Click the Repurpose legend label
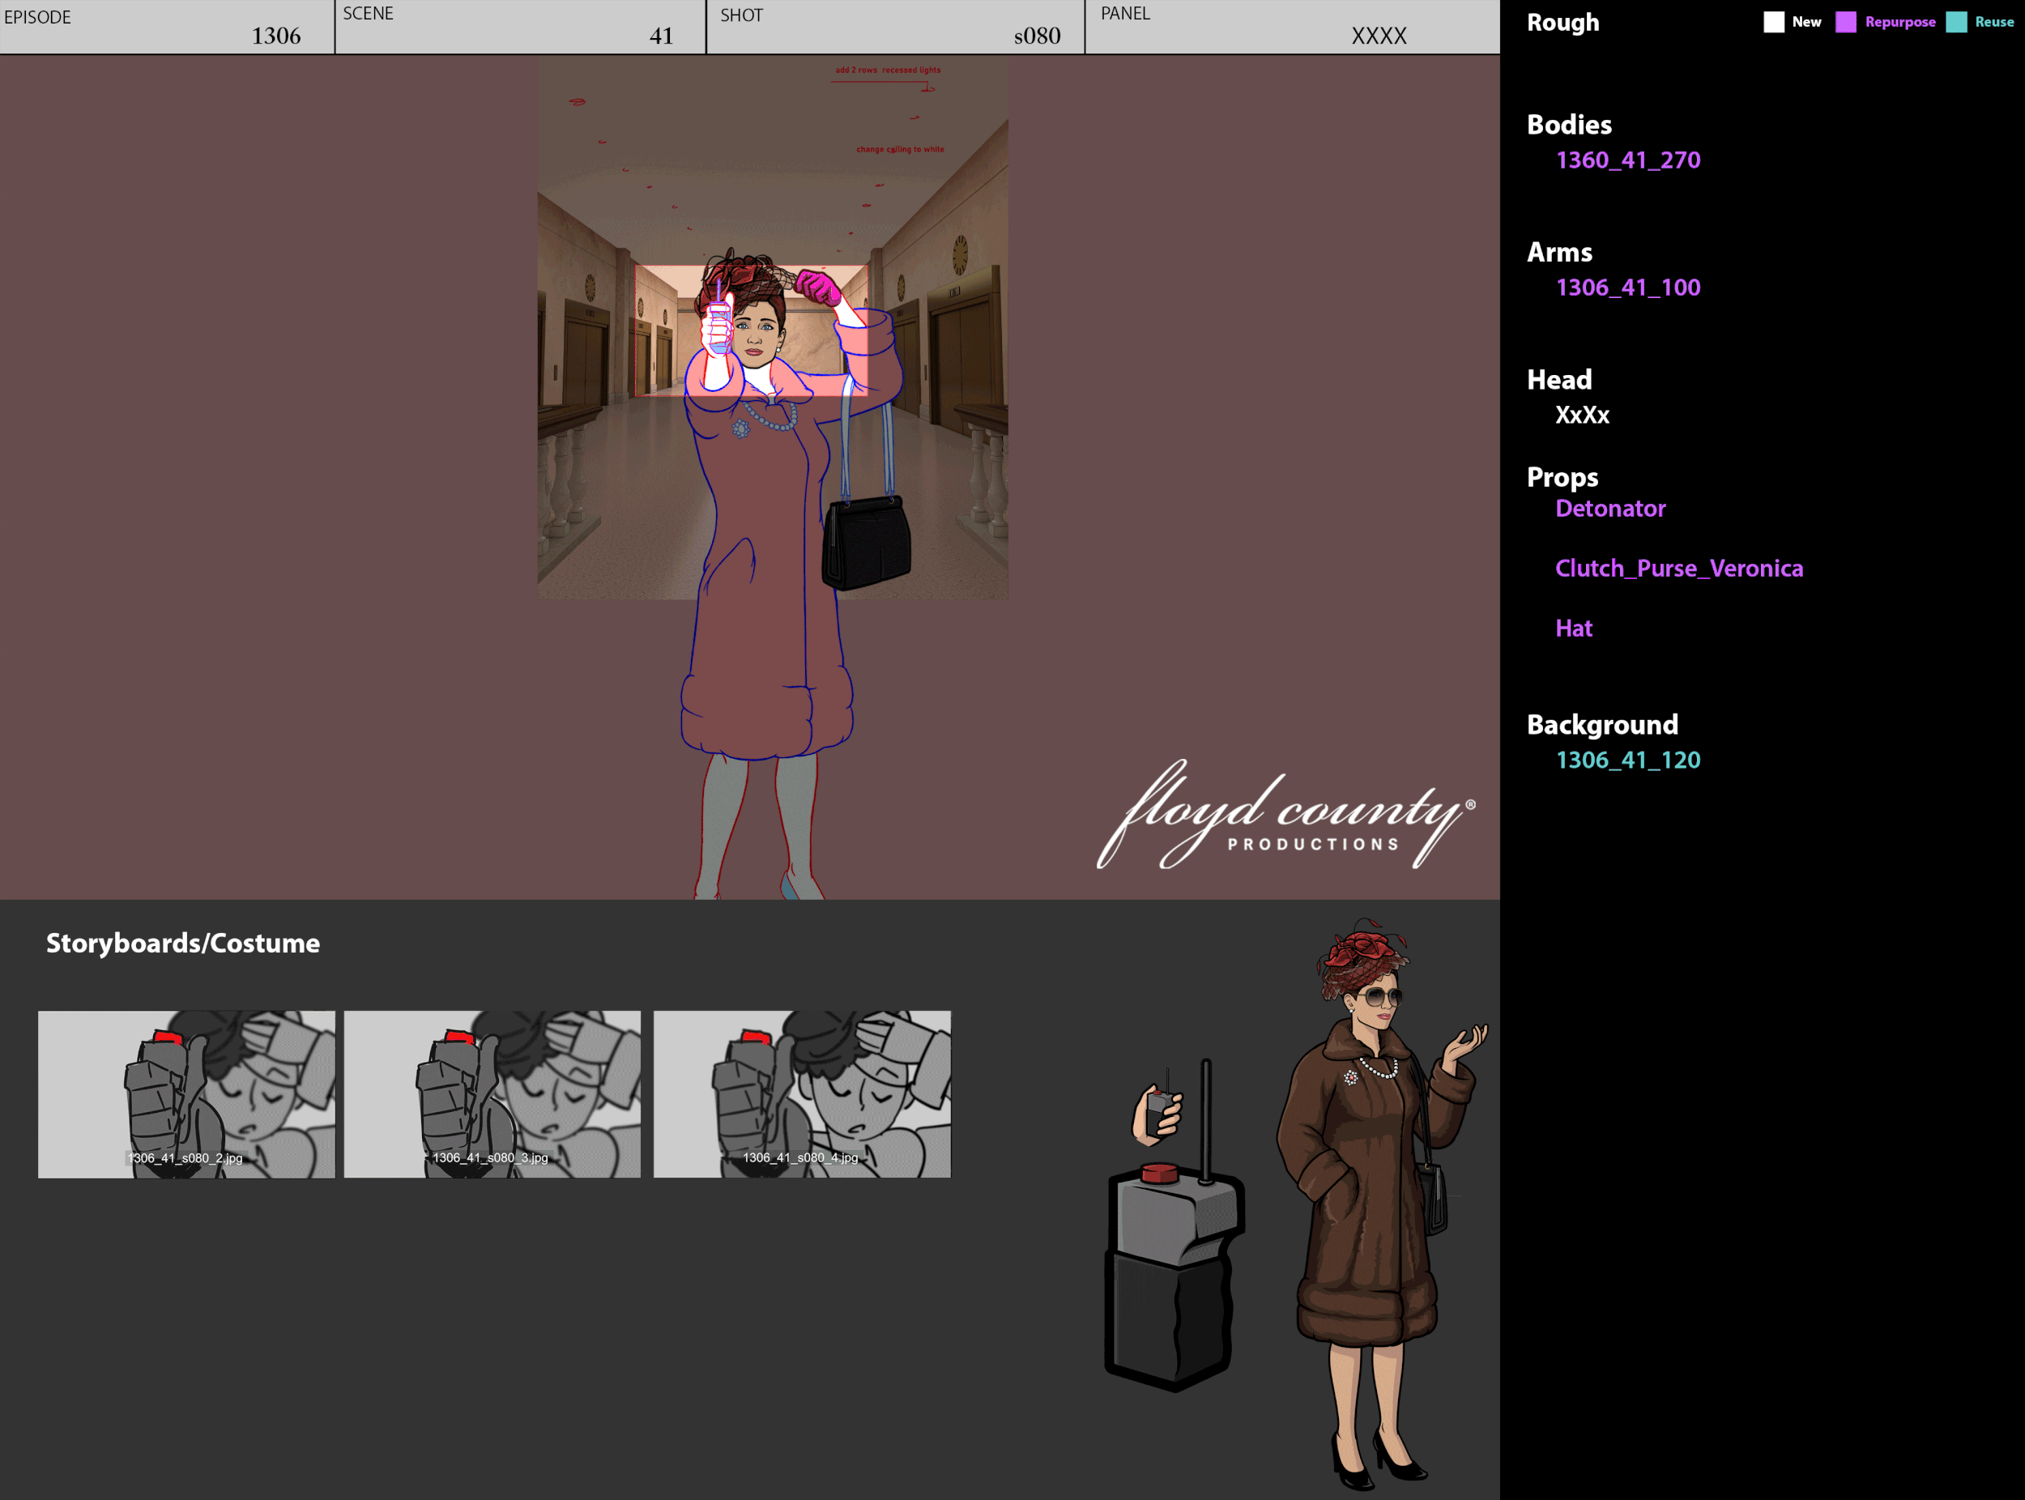 point(1899,22)
